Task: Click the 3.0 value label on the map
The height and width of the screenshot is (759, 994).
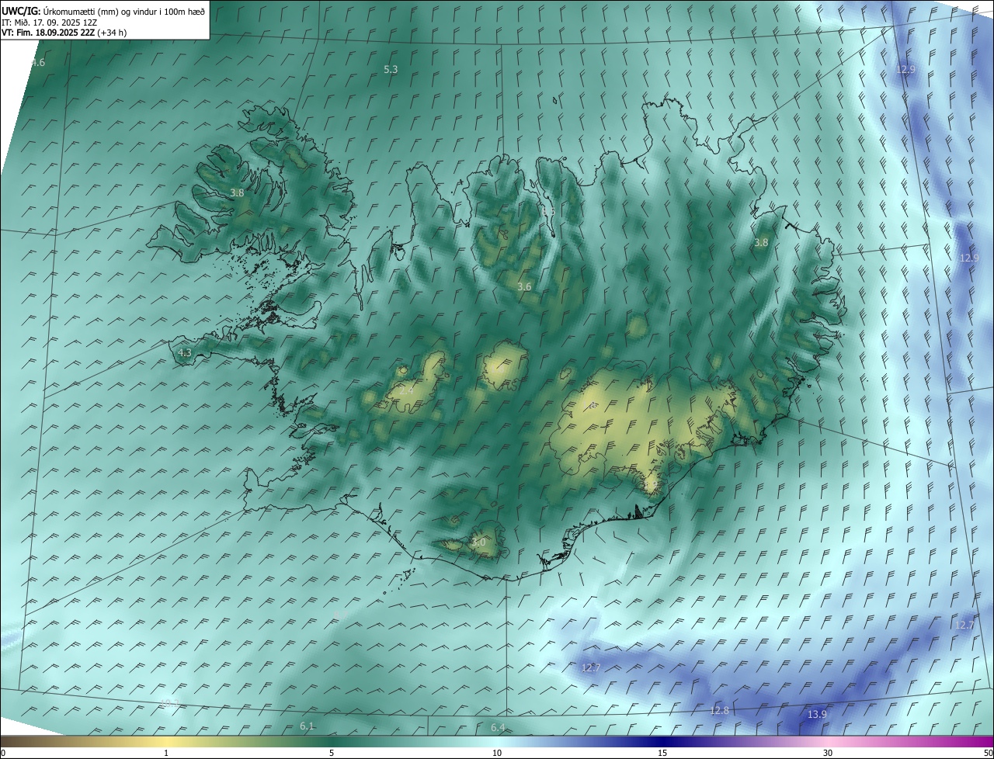Action: pyautogui.click(x=478, y=542)
